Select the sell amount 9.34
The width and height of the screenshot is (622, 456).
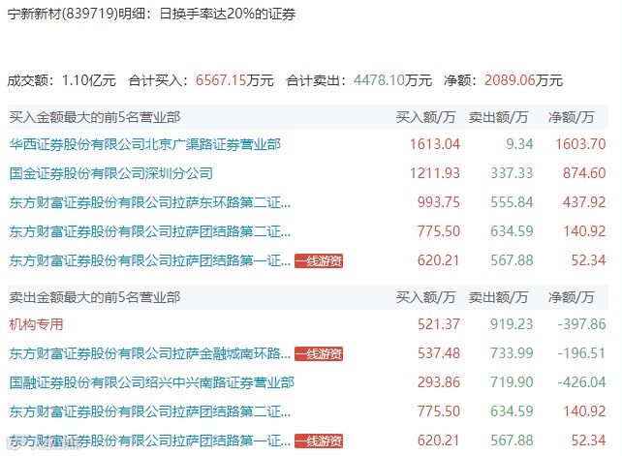click(519, 144)
